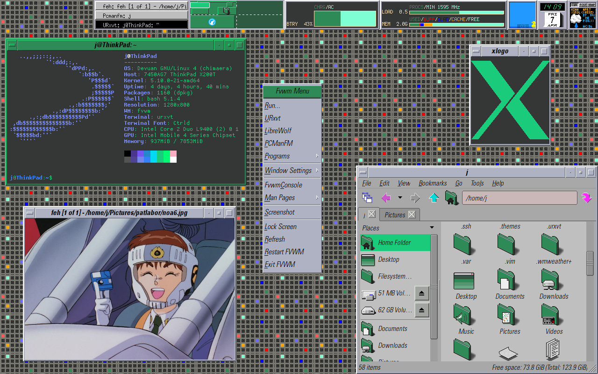Open Bookmarks menu in PCManFM
This screenshot has width=598, height=374.
(x=433, y=183)
